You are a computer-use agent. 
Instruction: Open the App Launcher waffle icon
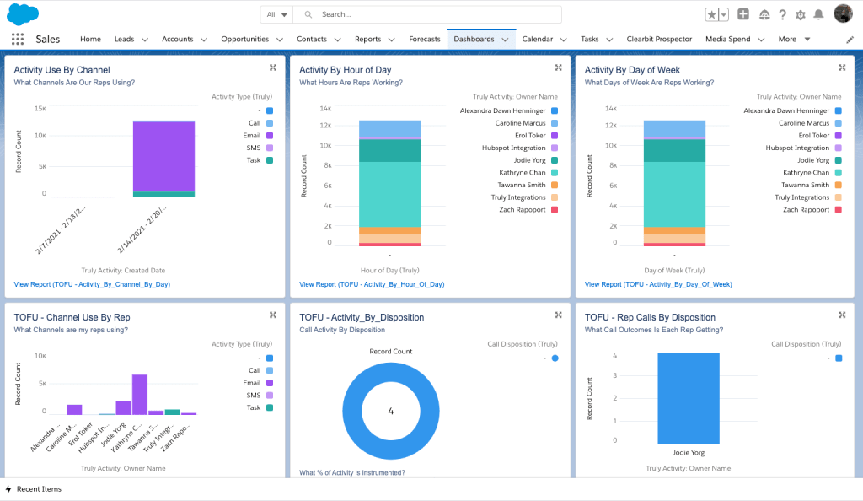[x=16, y=39]
